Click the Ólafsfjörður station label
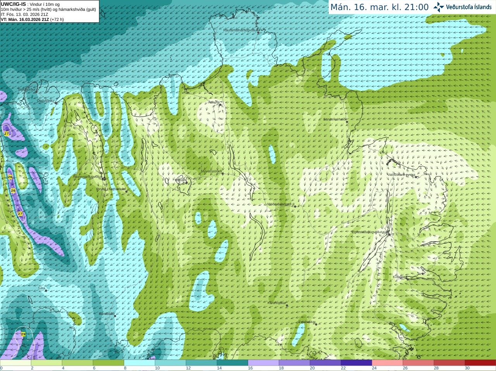496x371 pixels. point(45,101)
